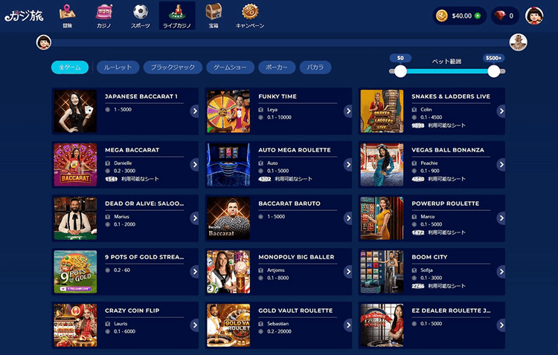Click the CRAZY COIN FLIP title

pos(132,310)
